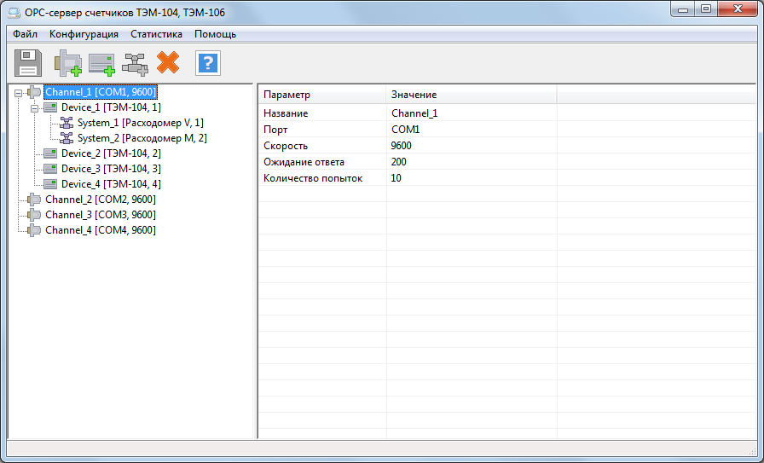
Task: Click the 10 attempts value cell
Action: point(472,178)
